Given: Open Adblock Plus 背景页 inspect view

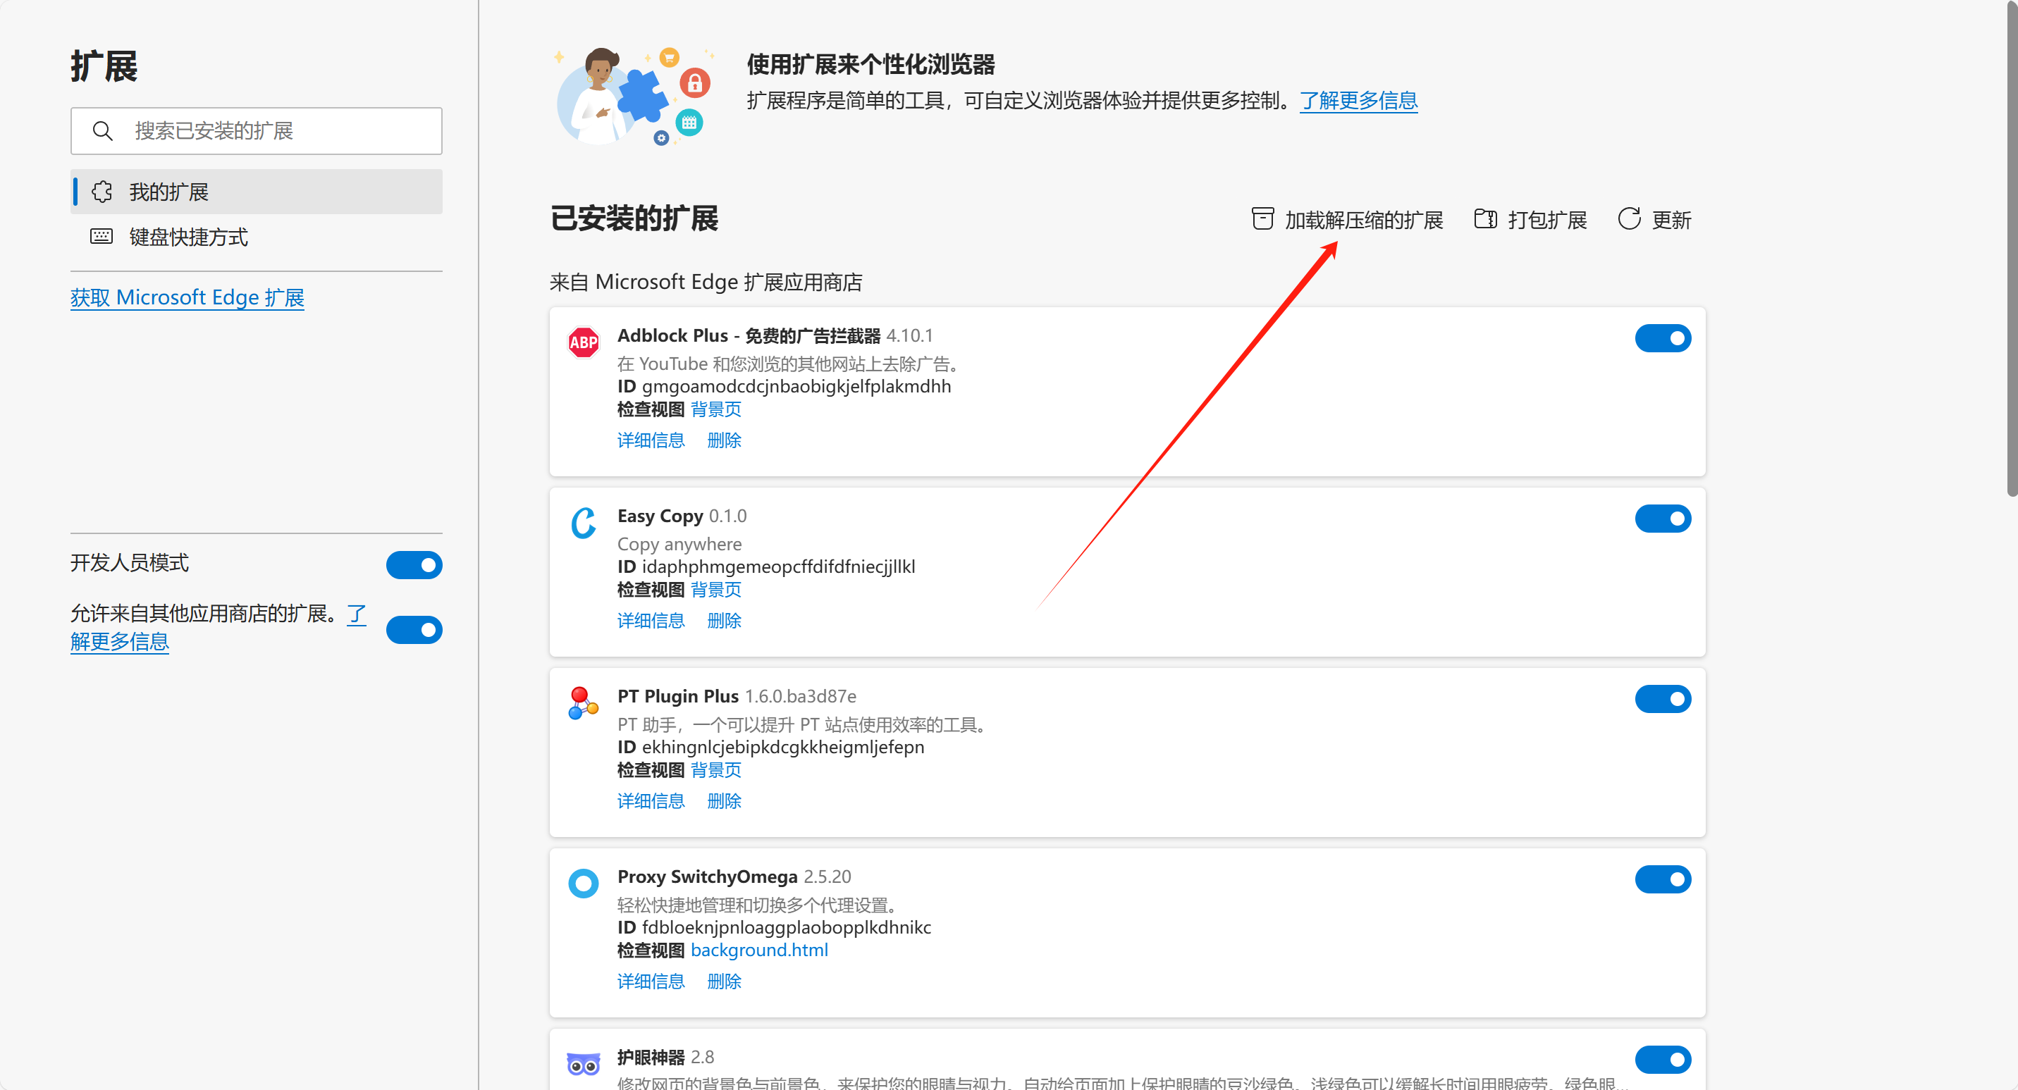Looking at the screenshot, I should [716, 409].
